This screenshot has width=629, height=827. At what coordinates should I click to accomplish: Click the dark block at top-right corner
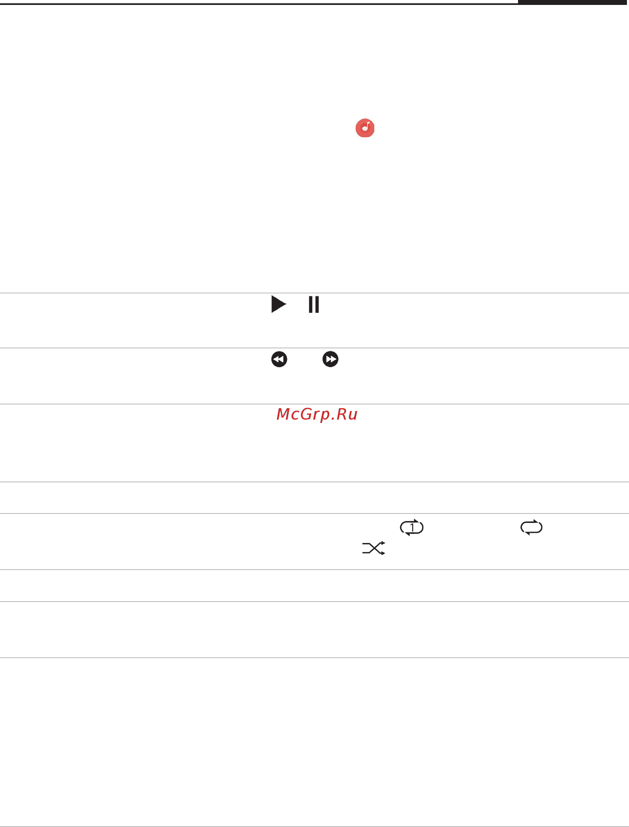tap(573, 2)
